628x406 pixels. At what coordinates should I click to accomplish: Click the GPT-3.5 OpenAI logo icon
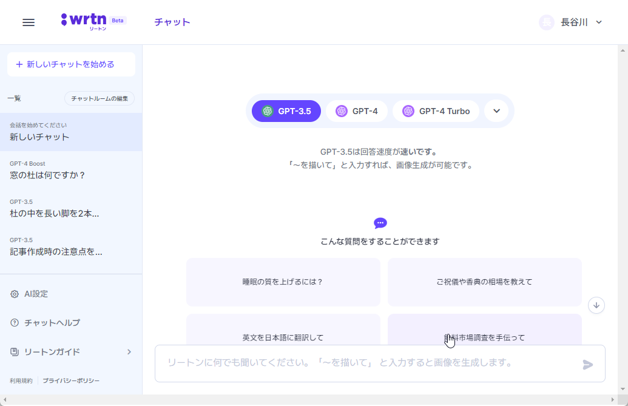click(268, 111)
